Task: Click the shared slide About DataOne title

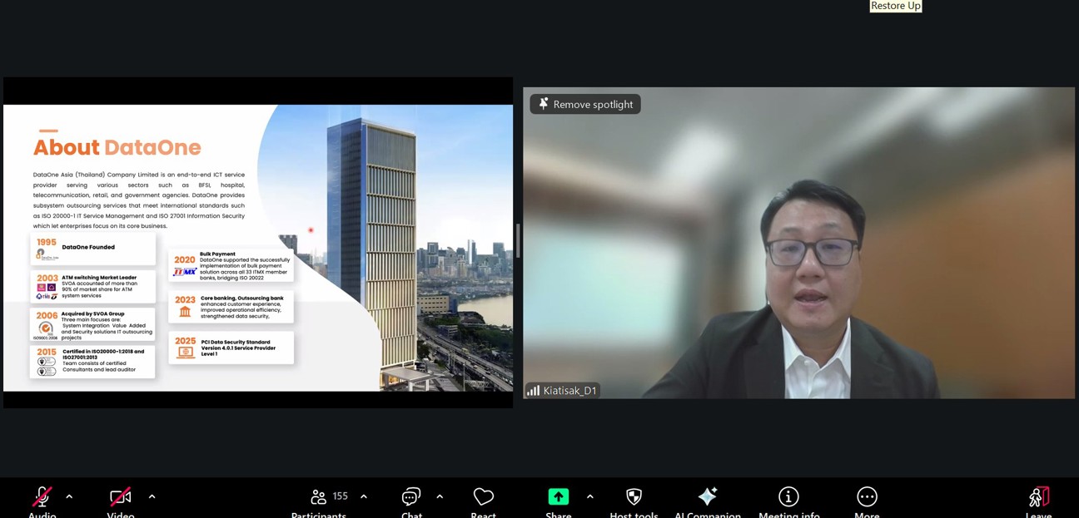Action: pyautogui.click(x=117, y=148)
